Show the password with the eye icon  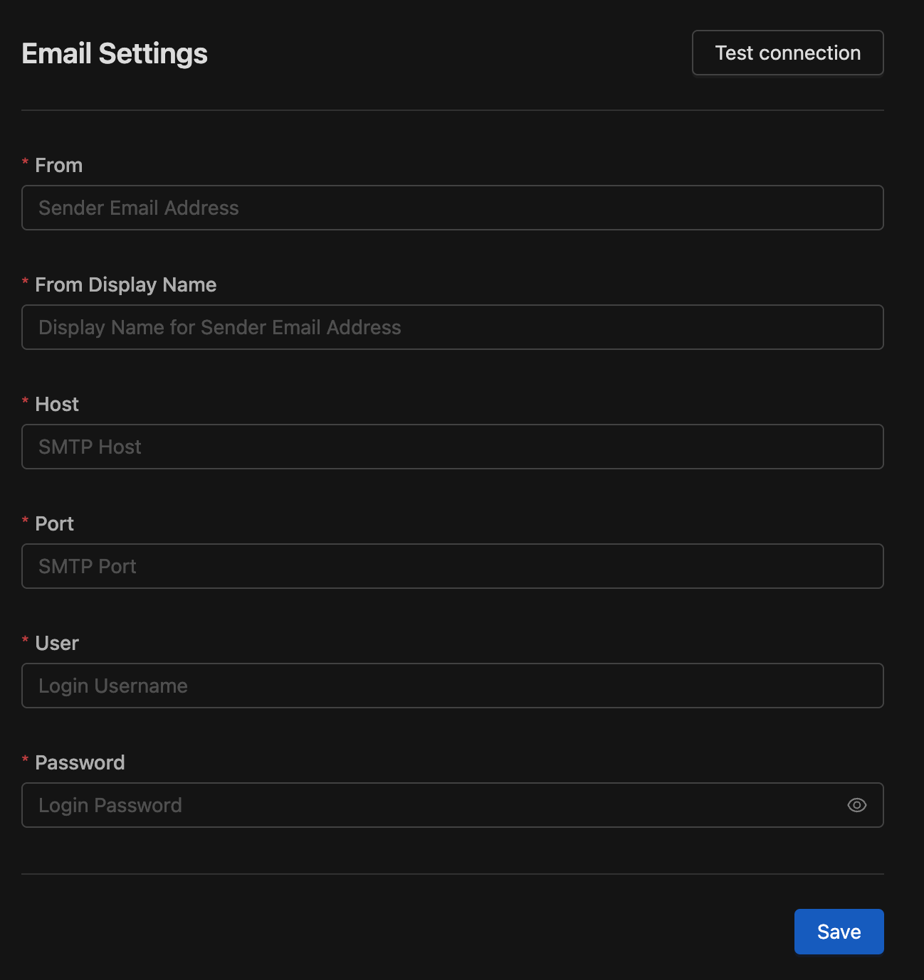tap(857, 805)
